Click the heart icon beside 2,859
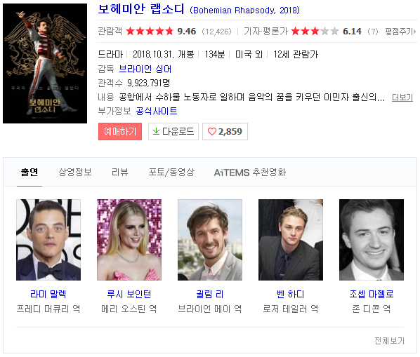 212,131
